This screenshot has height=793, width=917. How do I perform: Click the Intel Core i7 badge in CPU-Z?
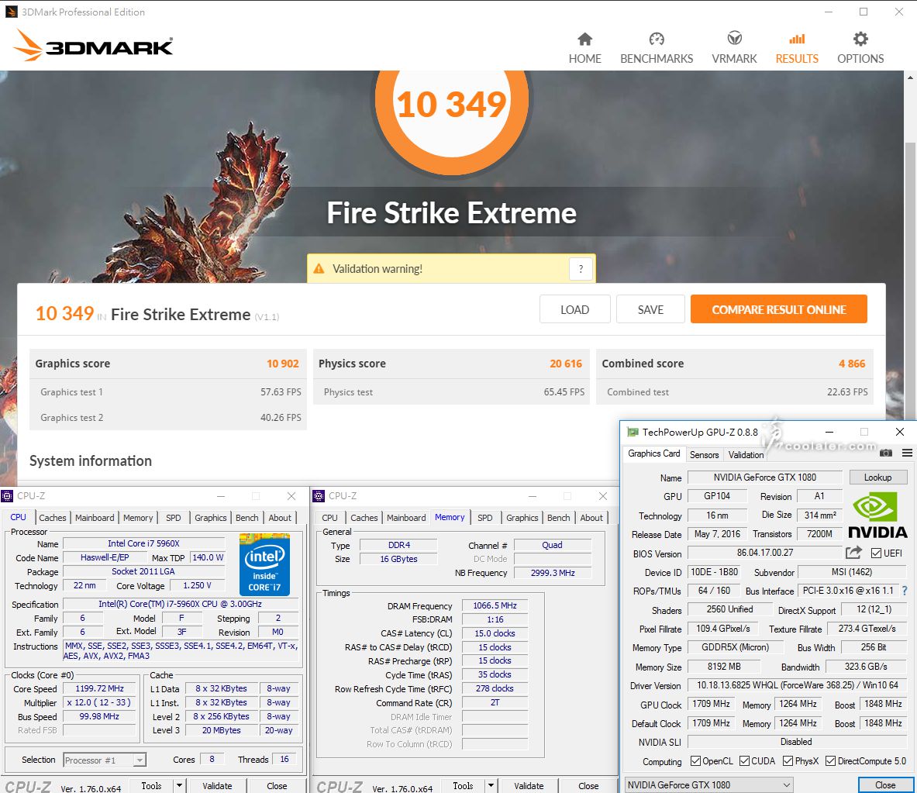click(264, 564)
